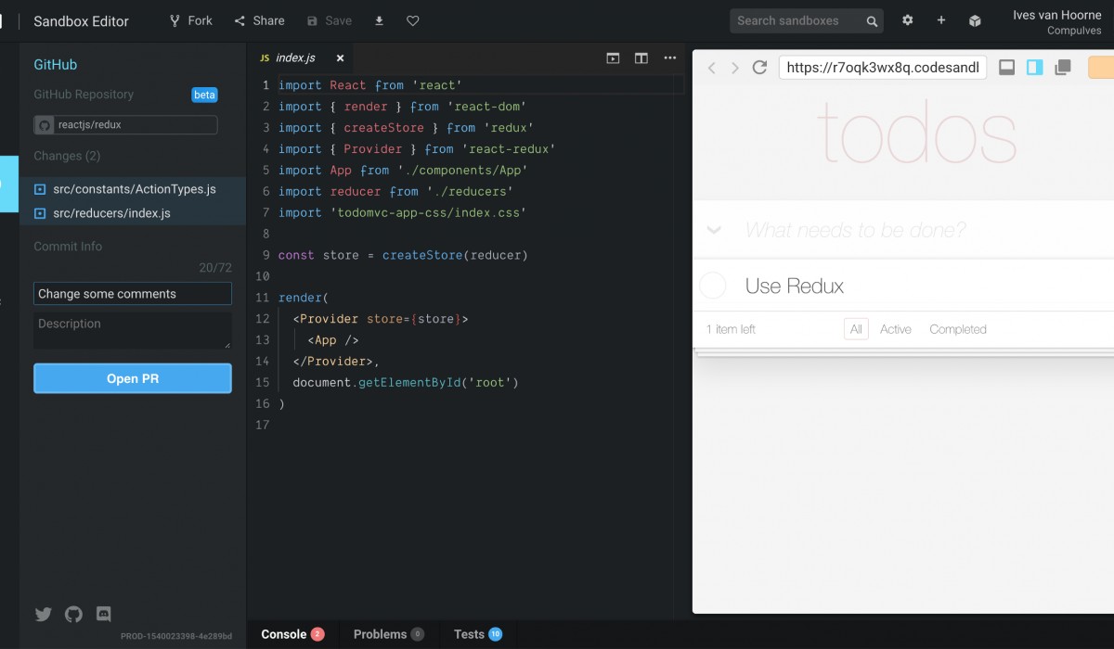Click the GitHub icon in sidebar footer
Image resolution: width=1114 pixels, height=649 pixels.
73,614
